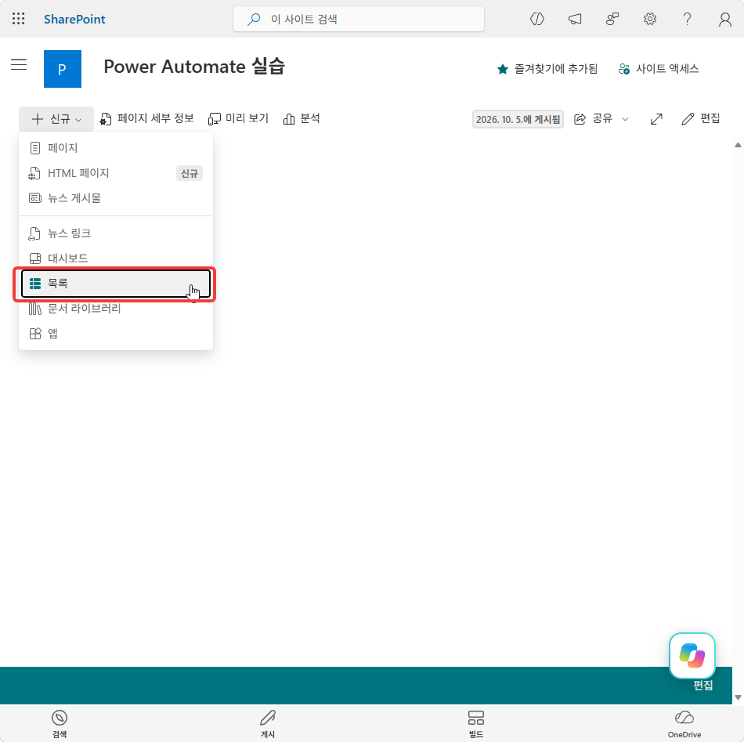Click the scrollbar down arrow
The image size is (744, 742).
(738, 697)
